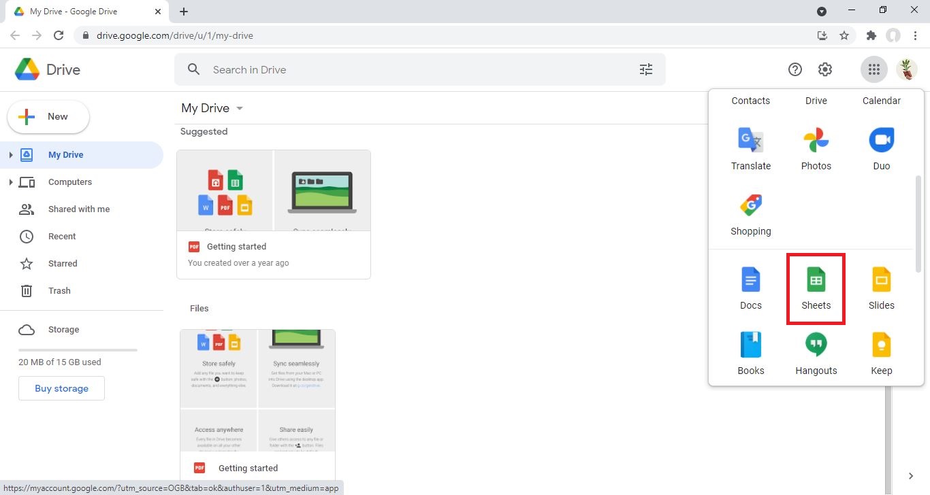Open Contacts link in apps panel
This screenshot has width=930, height=495.
751,101
